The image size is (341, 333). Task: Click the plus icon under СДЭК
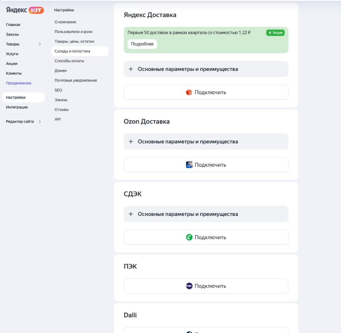(131, 214)
